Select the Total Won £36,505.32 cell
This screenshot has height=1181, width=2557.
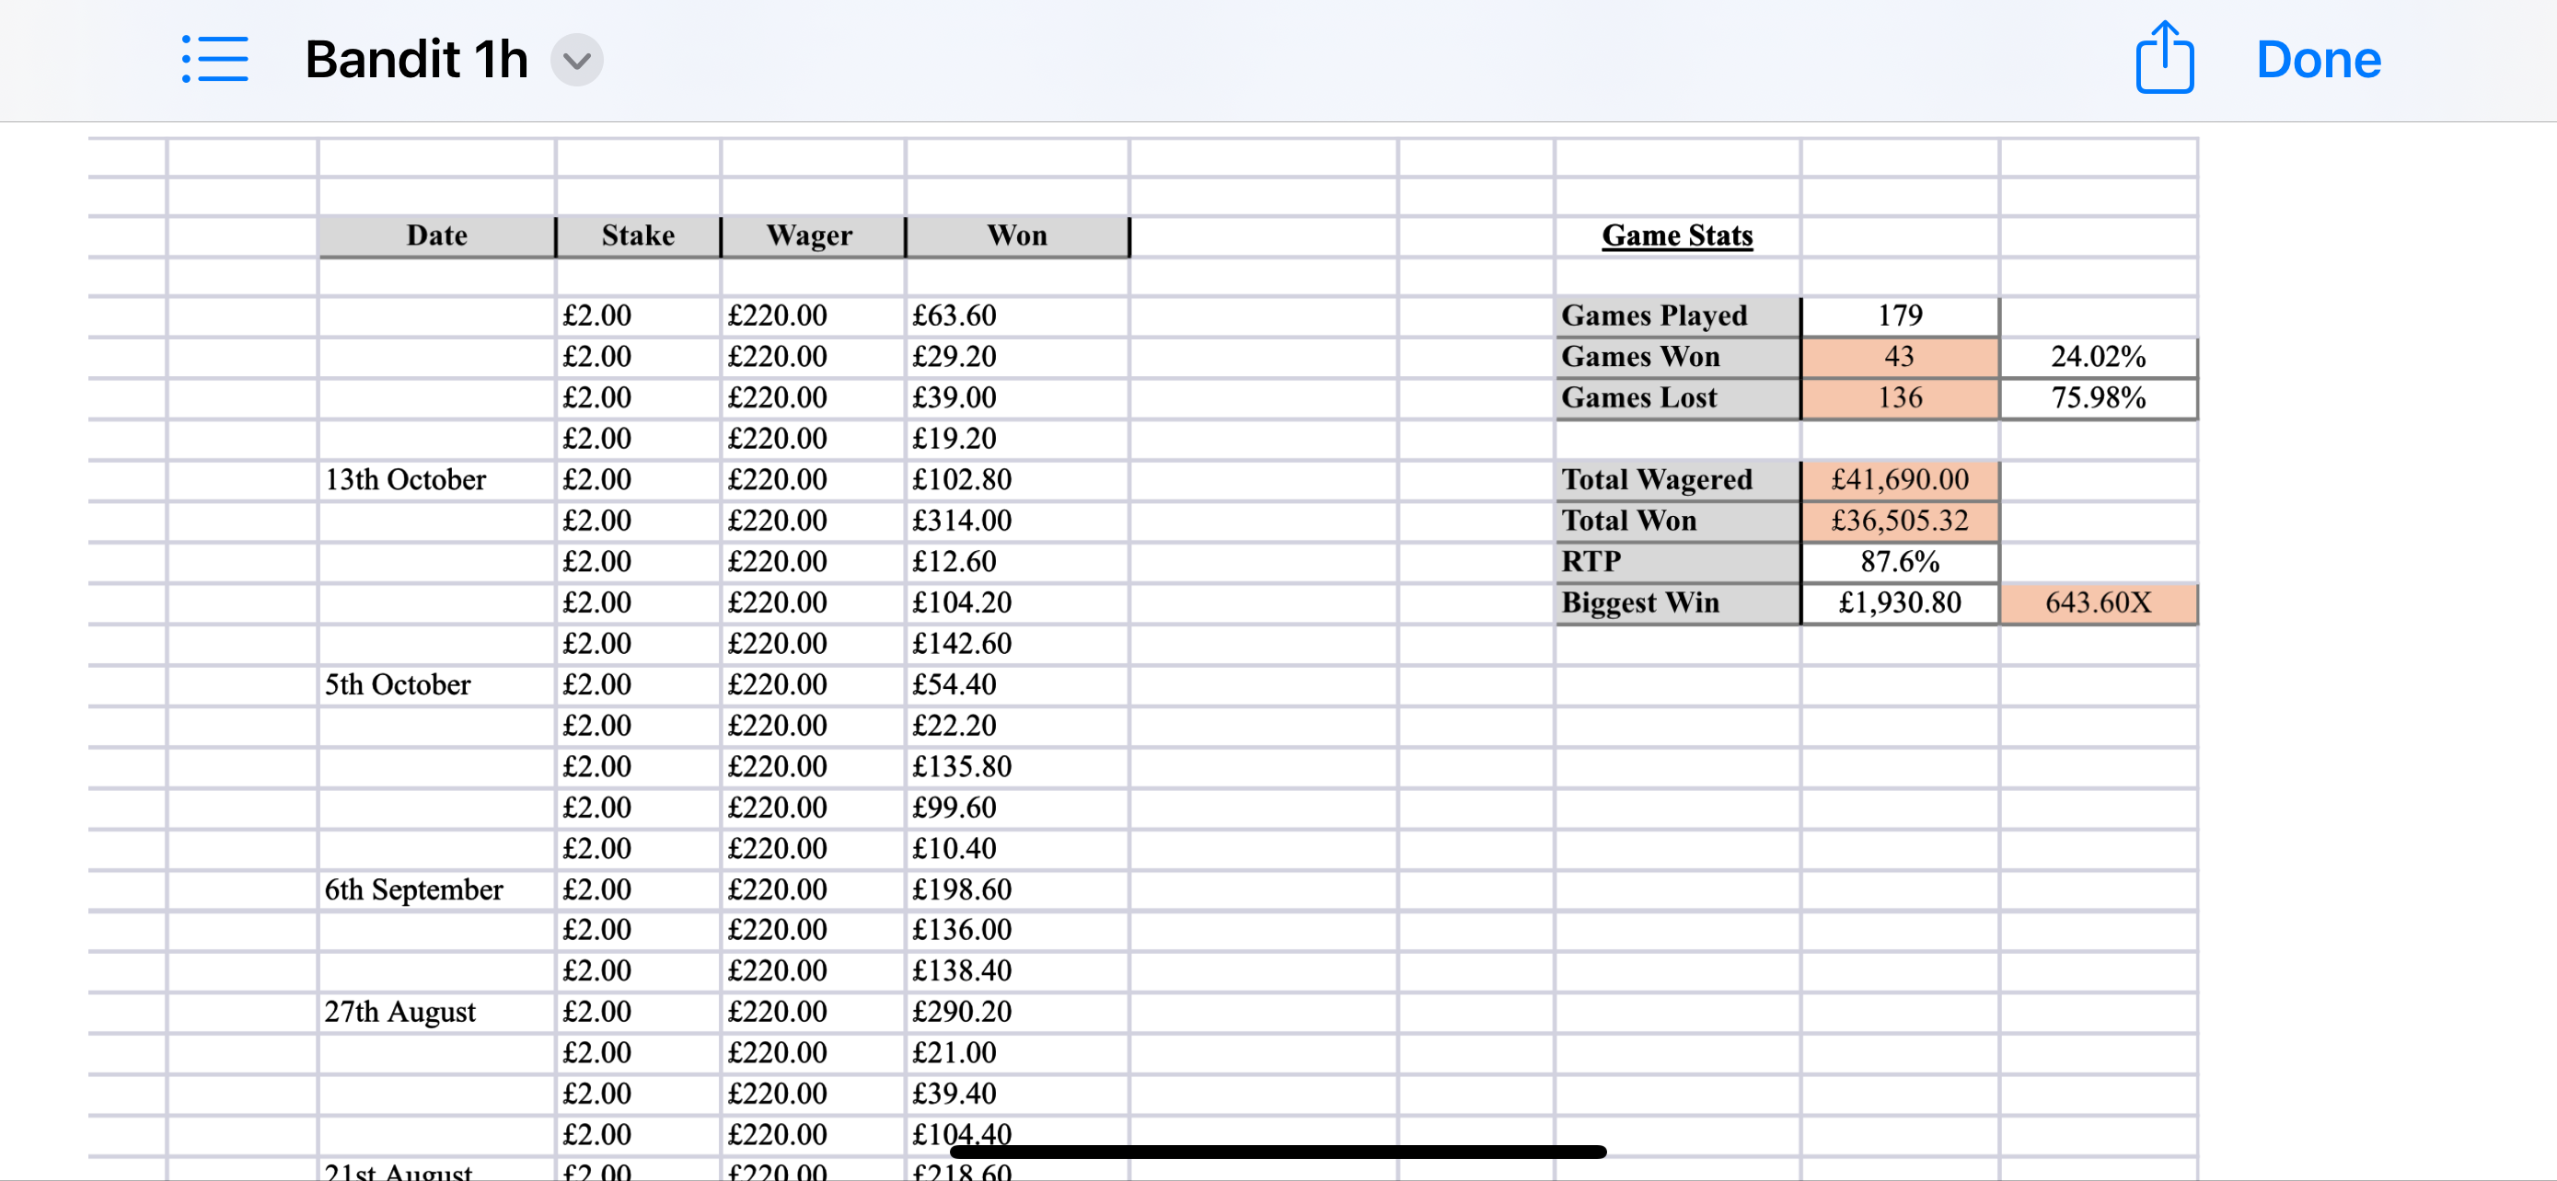1899,521
